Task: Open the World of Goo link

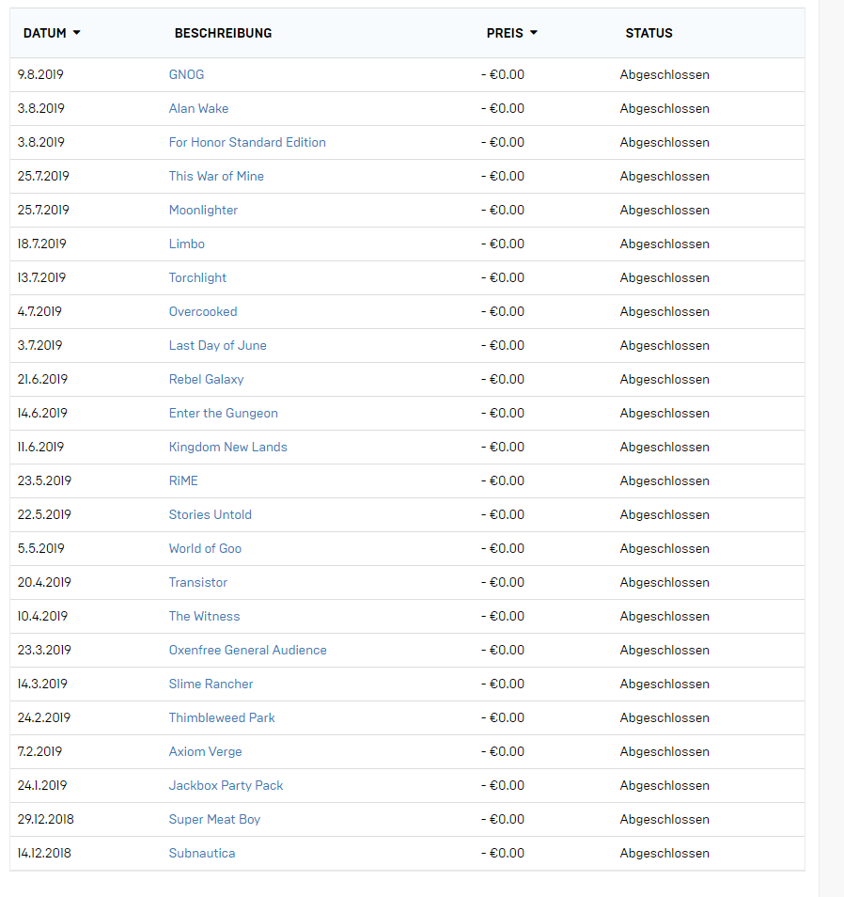Action: pos(205,548)
